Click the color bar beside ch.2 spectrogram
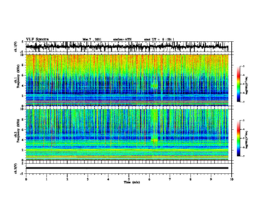This screenshot has height=201, width=261. pyautogui.click(x=238, y=138)
